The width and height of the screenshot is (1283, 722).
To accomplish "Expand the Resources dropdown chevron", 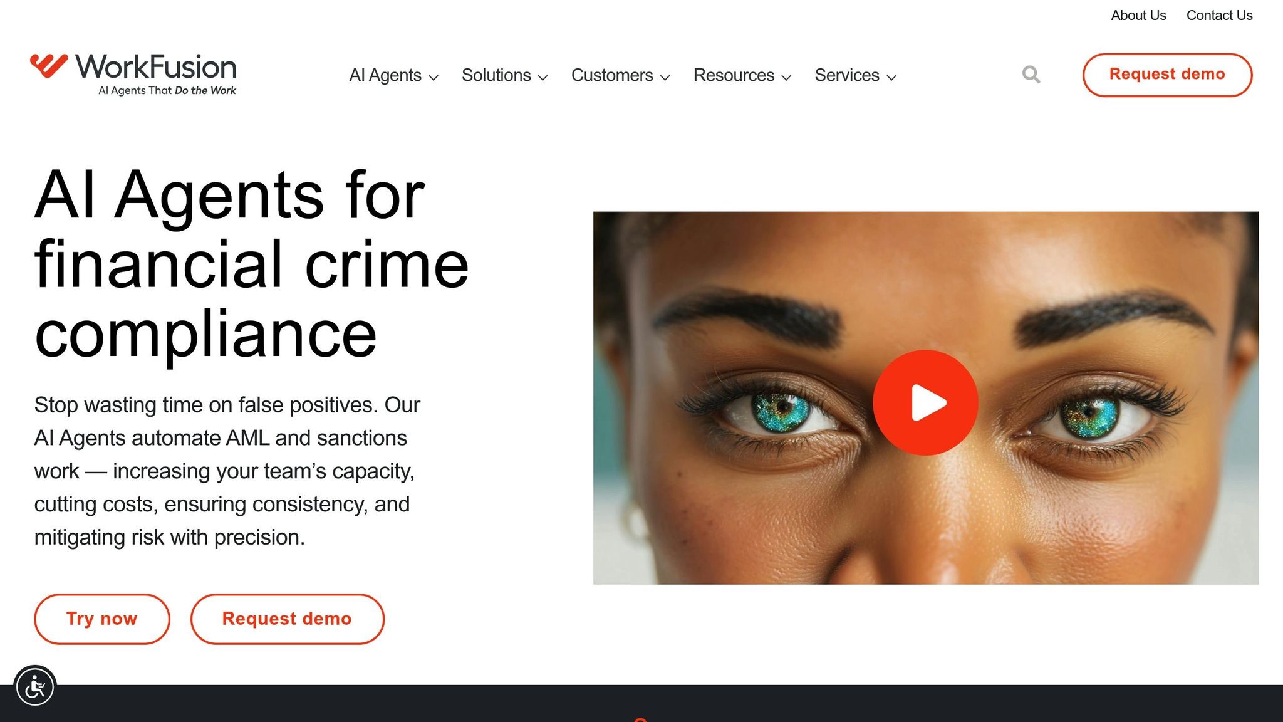I will [786, 77].
